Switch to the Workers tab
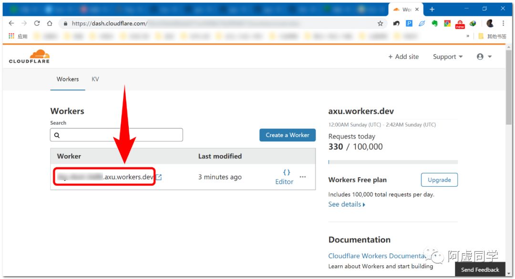 (68, 79)
